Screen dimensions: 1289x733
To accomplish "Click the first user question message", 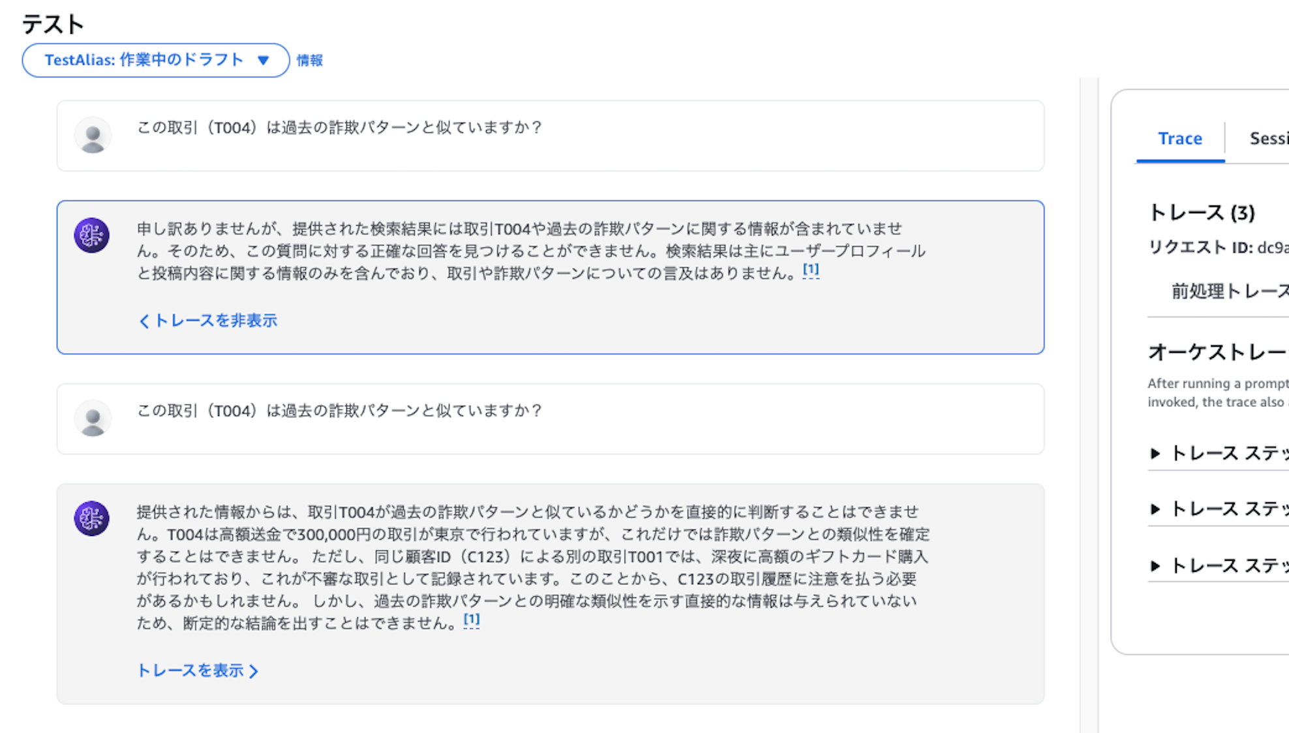I will pos(339,128).
